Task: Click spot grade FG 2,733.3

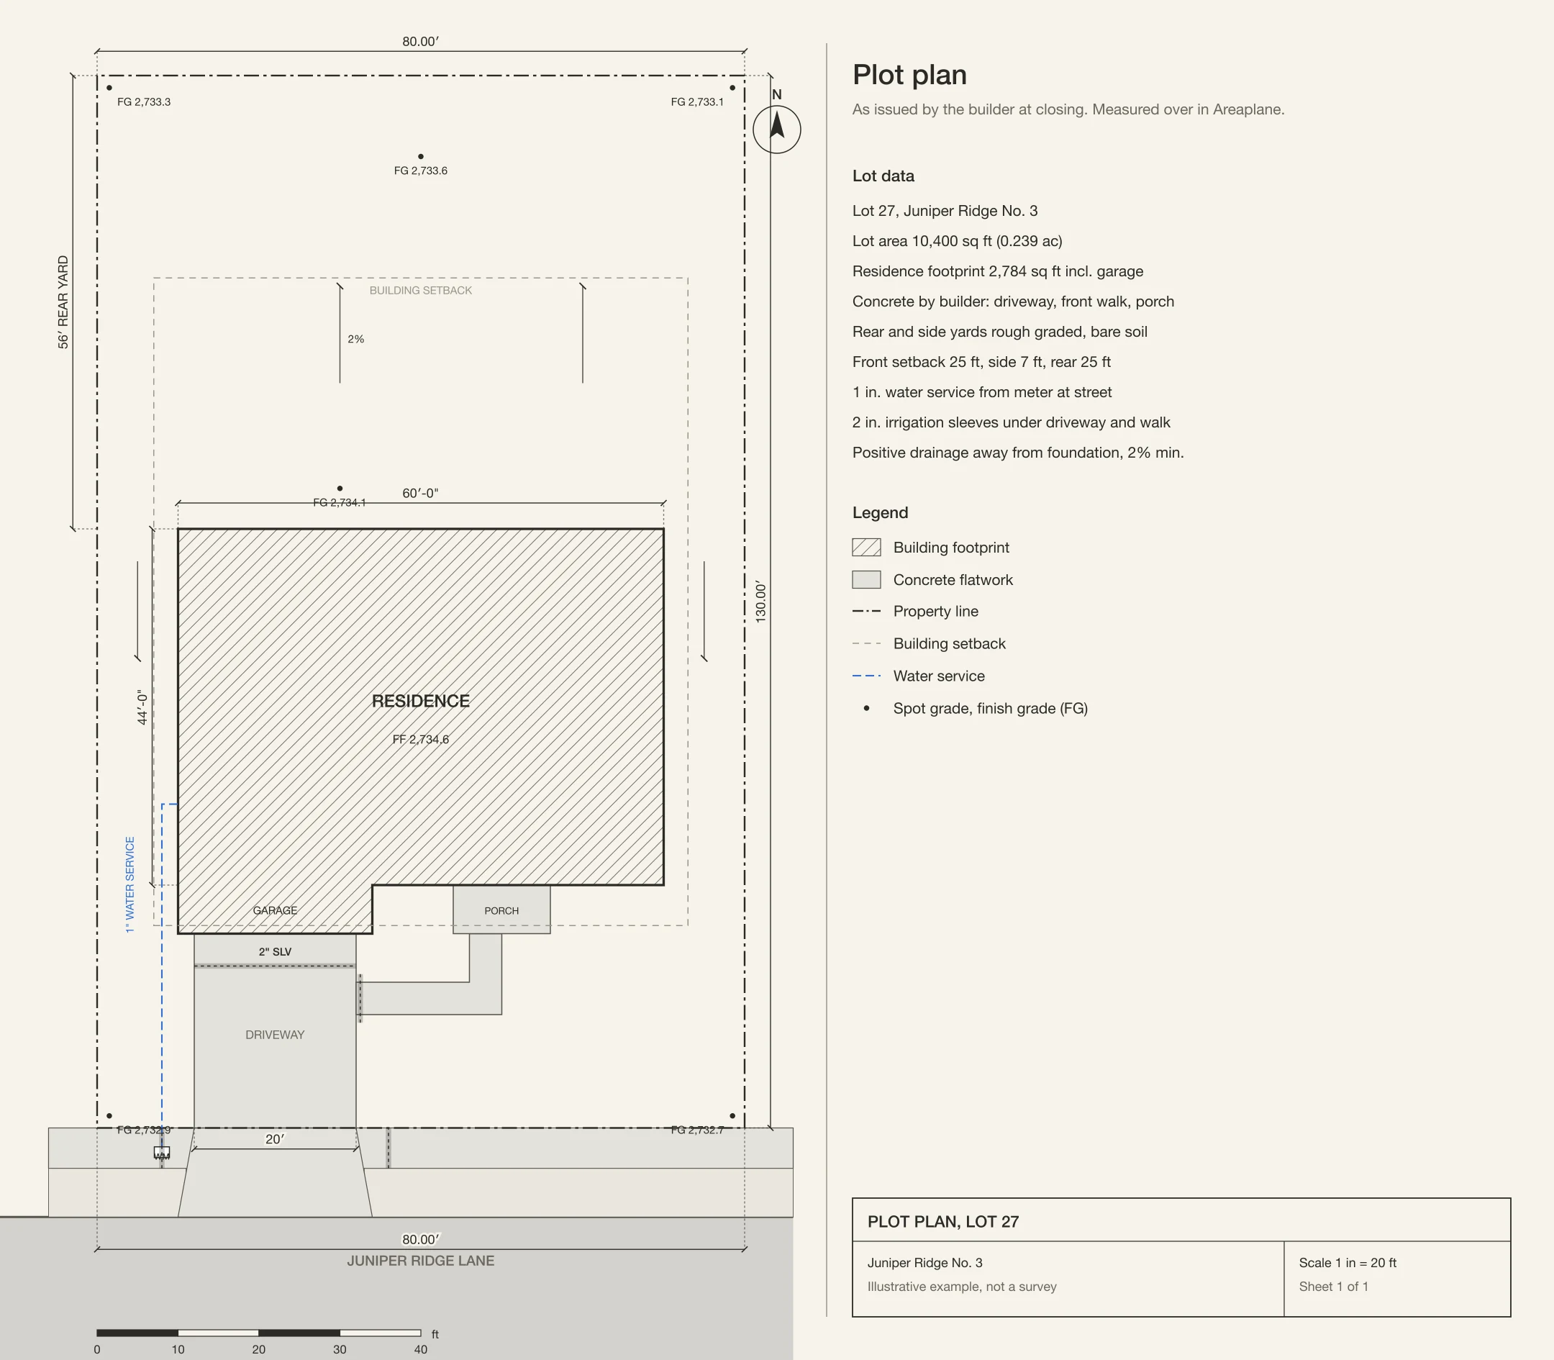Action: 143,101
